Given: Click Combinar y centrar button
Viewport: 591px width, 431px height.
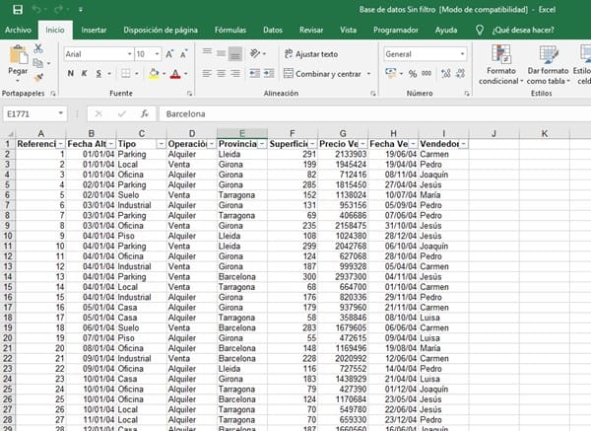Looking at the screenshot, I should pos(327,74).
